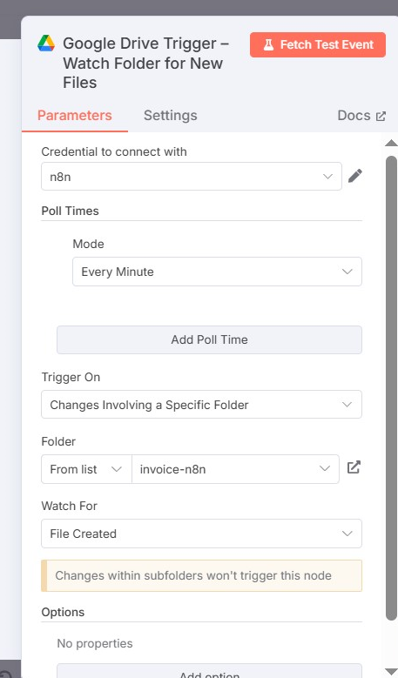
Task: Open the invoice-n8n folder dropdown
Action: [x=235, y=469]
